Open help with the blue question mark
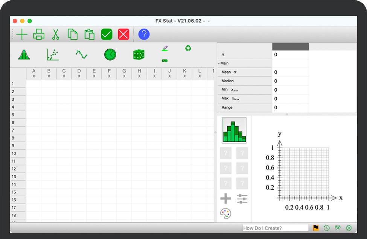Screen dimensions: 367x239 tap(144, 34)
